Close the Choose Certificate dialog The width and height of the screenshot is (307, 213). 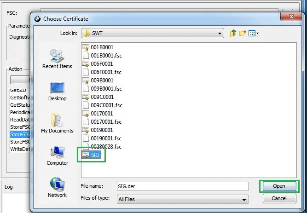(292, 17)
